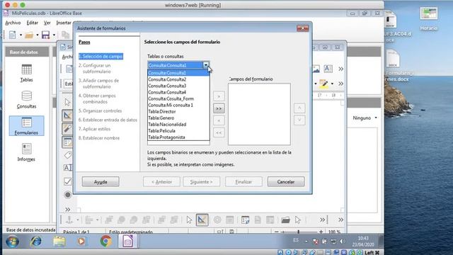Select Tabla:Pelicula from the list
Image resolution: width=453 pixels, height=255 pixels.
(x=178, y=130)
